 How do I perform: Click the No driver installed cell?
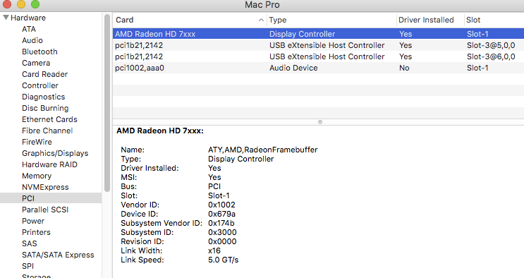pyautogui.click(x=404, y=68)
